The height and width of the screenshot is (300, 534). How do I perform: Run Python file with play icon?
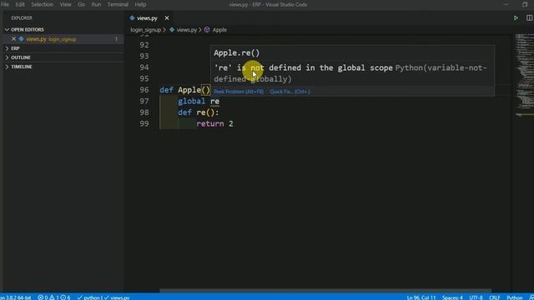516,17
